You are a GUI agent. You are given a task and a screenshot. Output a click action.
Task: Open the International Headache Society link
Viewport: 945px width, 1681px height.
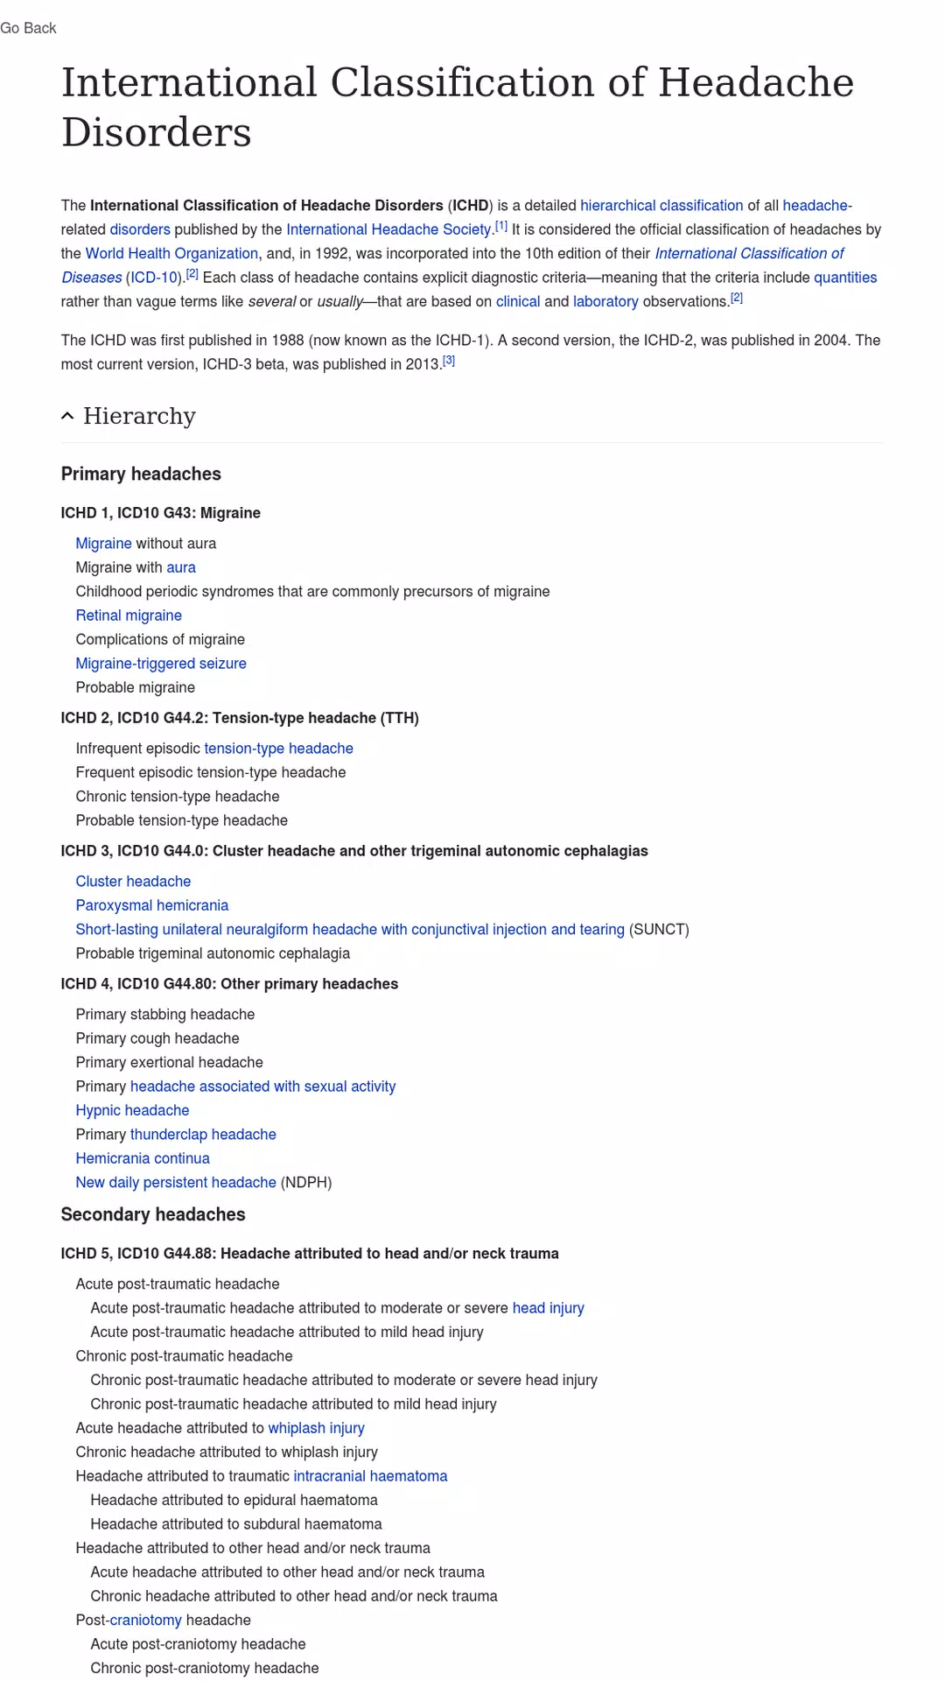coord(388,229)
